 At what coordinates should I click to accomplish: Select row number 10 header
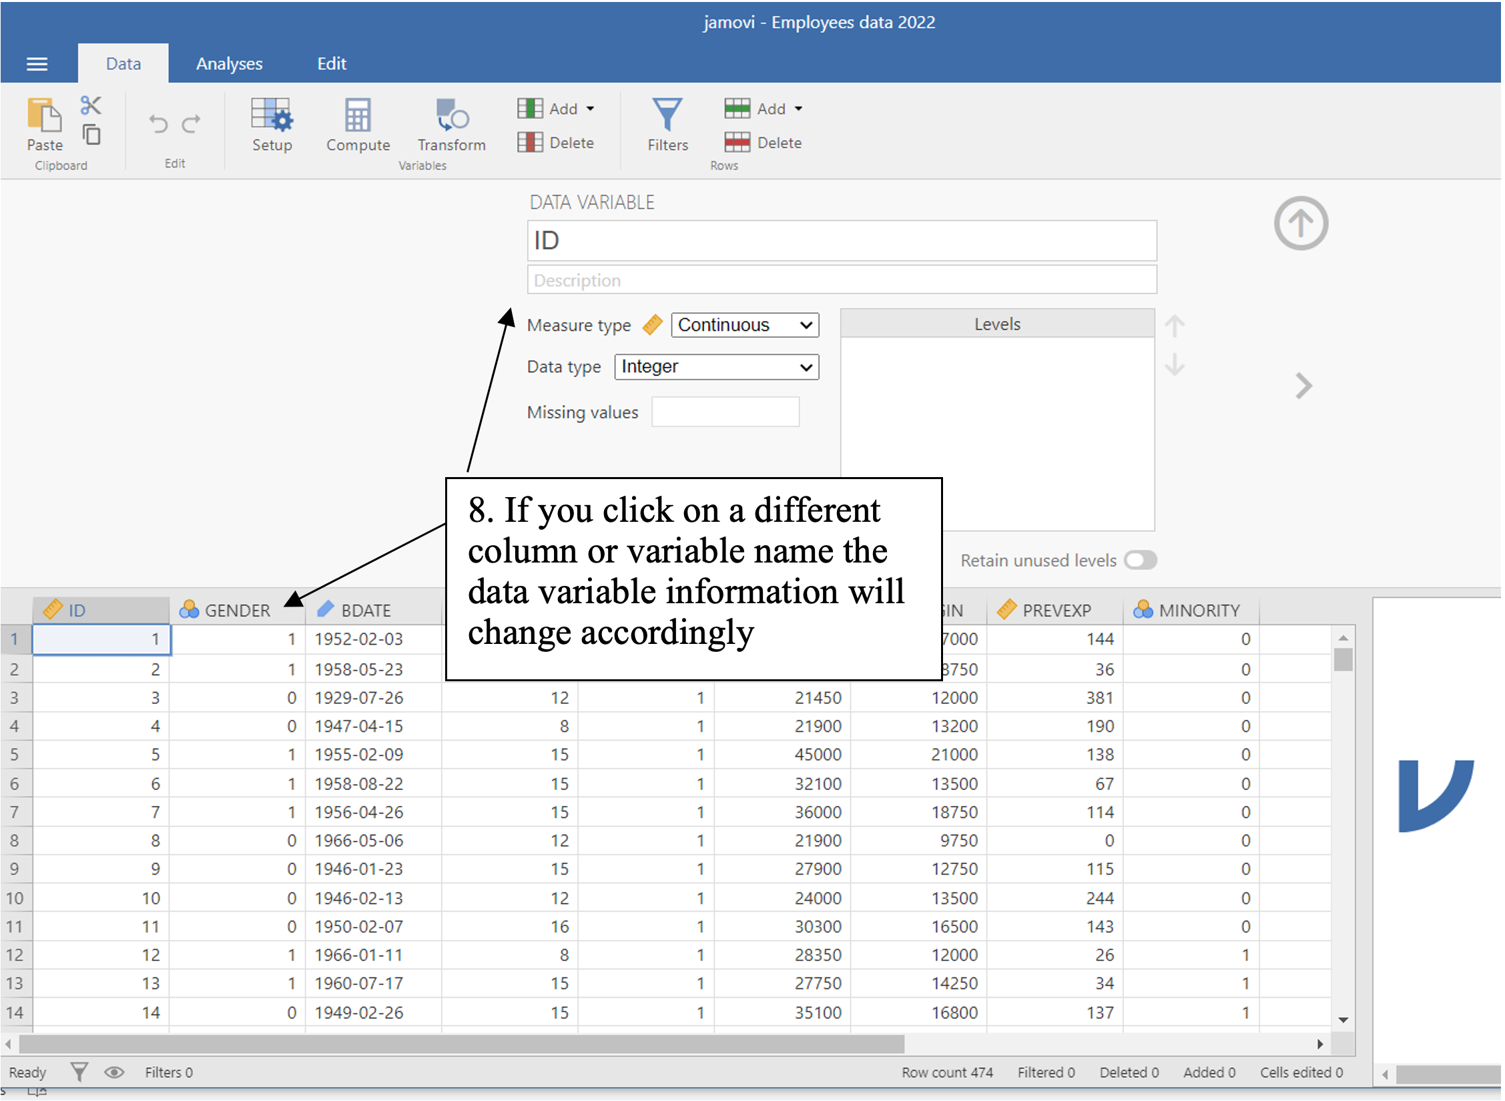15,898
